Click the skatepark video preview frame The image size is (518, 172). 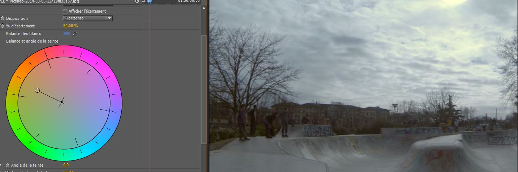coord(363,86)
